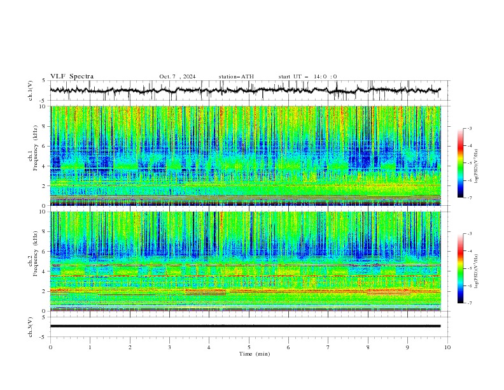Click inside the ch.1 spectrogram panel
This screenshot has width=504, height=390.
[246, 155]
